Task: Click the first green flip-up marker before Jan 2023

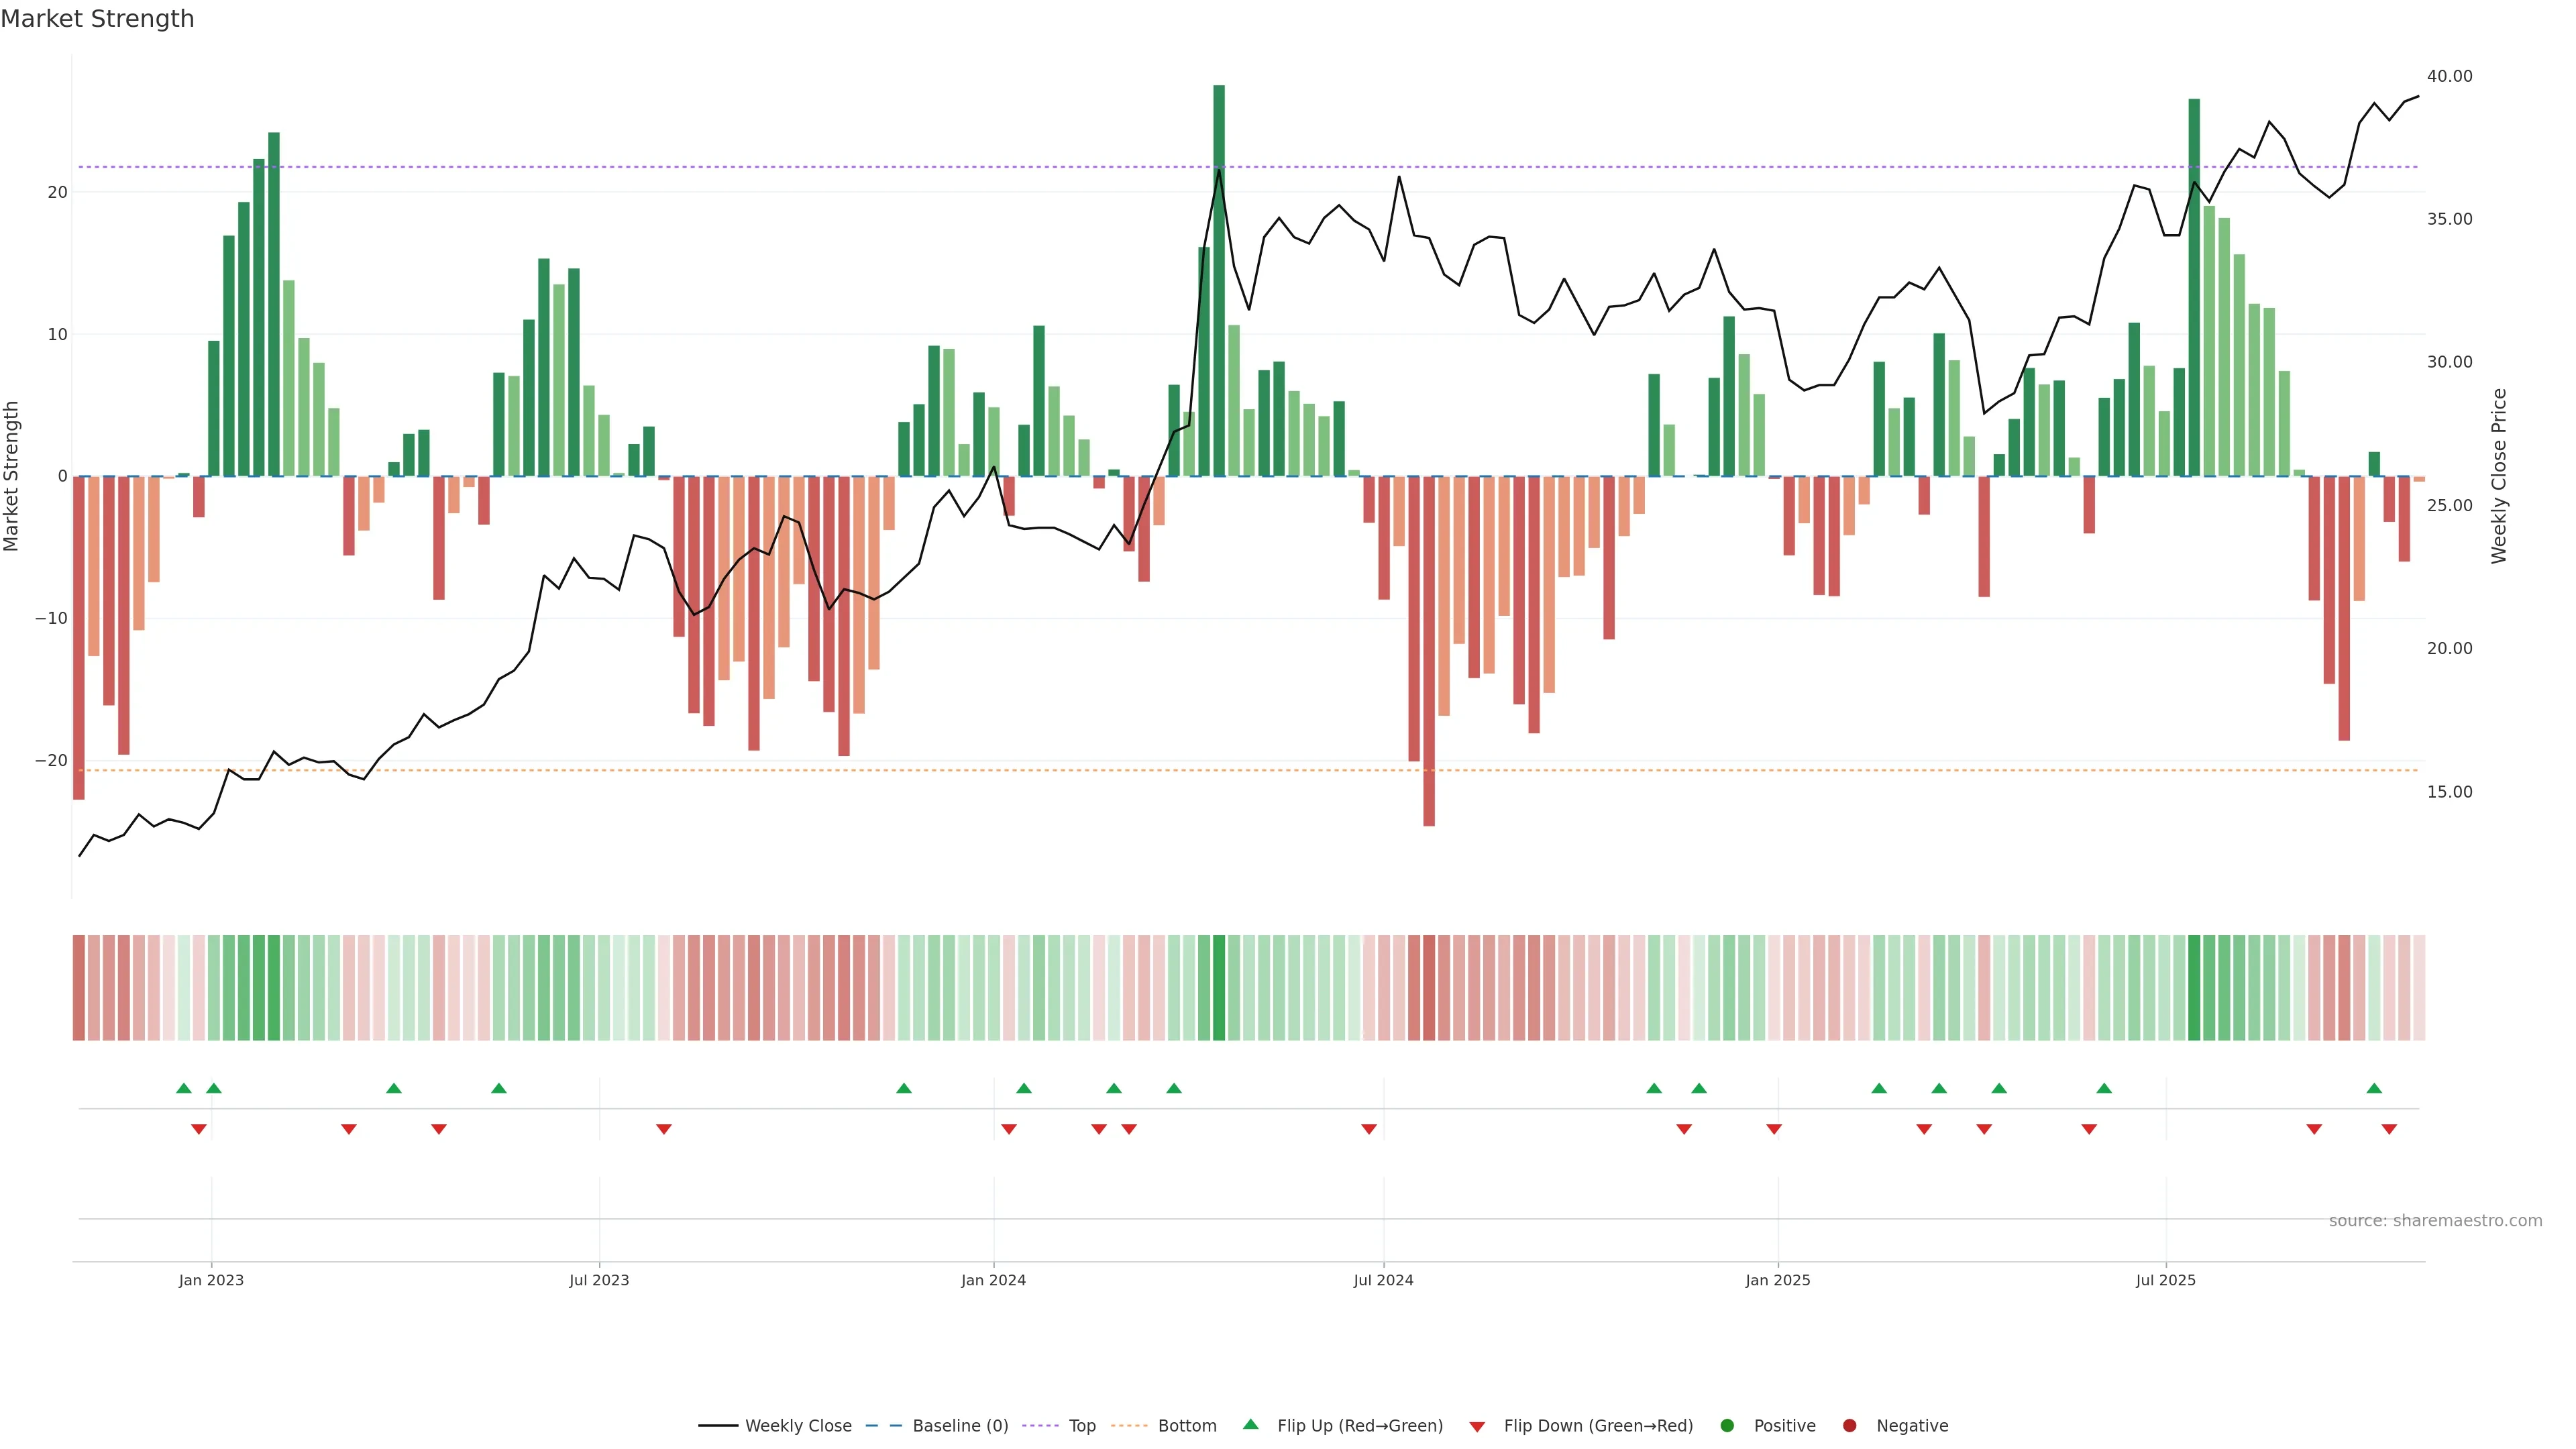Action: coord(184,1088)
